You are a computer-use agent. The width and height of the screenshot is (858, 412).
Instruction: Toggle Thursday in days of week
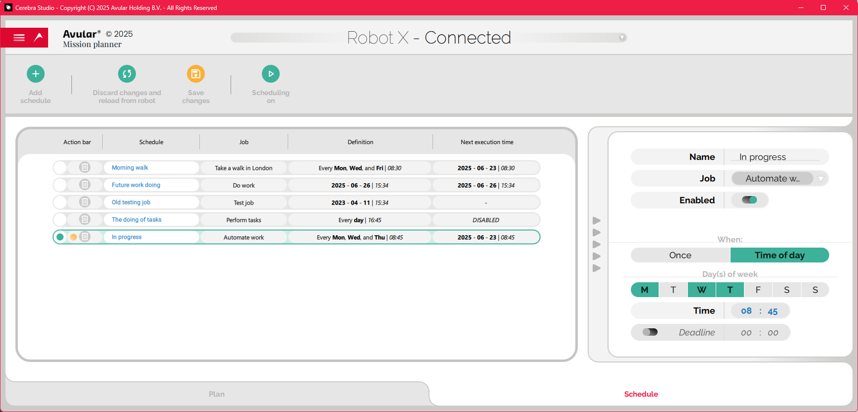pos(730,290)
